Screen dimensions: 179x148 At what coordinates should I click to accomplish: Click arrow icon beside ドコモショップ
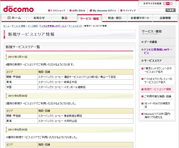(x=49, y=11)
